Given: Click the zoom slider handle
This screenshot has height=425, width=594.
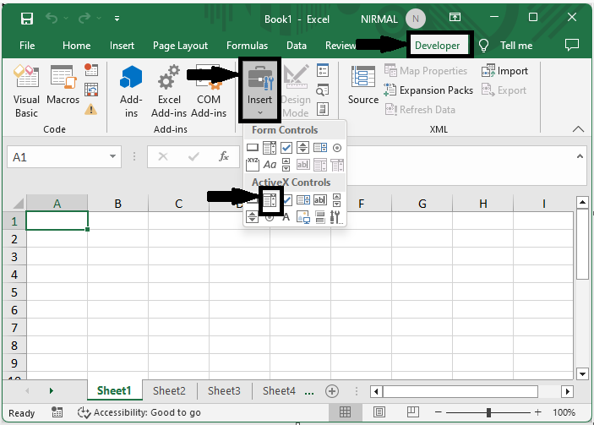Looking at the screenshot, I should [488, 412].
